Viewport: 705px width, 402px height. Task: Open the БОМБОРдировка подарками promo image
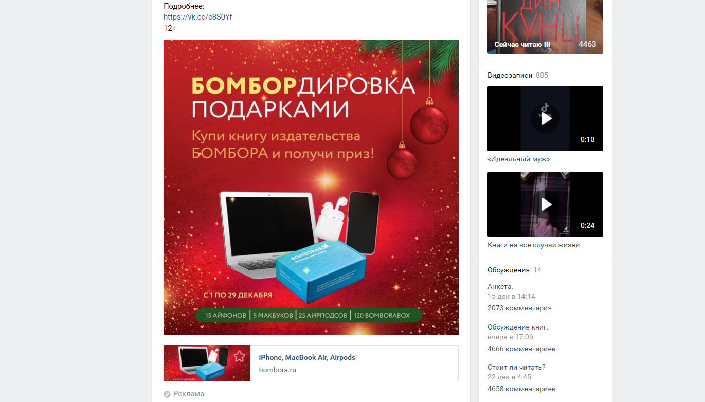[311, 187]
